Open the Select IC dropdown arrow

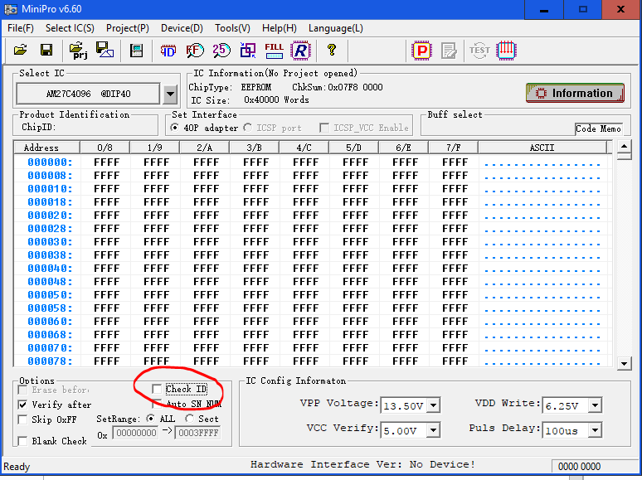click(170, 95)
